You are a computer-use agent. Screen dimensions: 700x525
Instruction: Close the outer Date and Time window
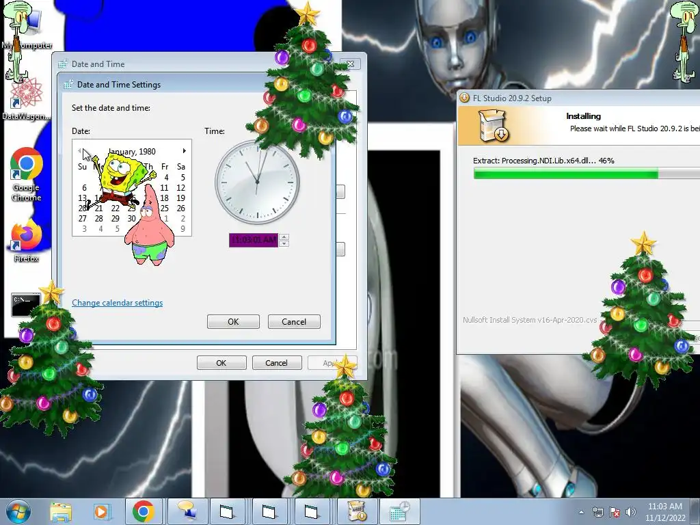pos(351,64)
